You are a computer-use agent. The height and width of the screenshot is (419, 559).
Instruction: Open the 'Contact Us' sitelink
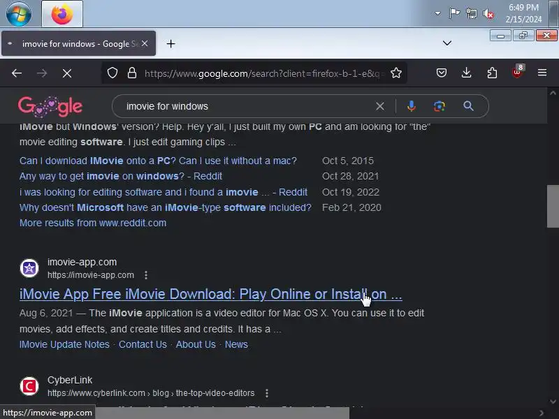[x=143, y=344]
